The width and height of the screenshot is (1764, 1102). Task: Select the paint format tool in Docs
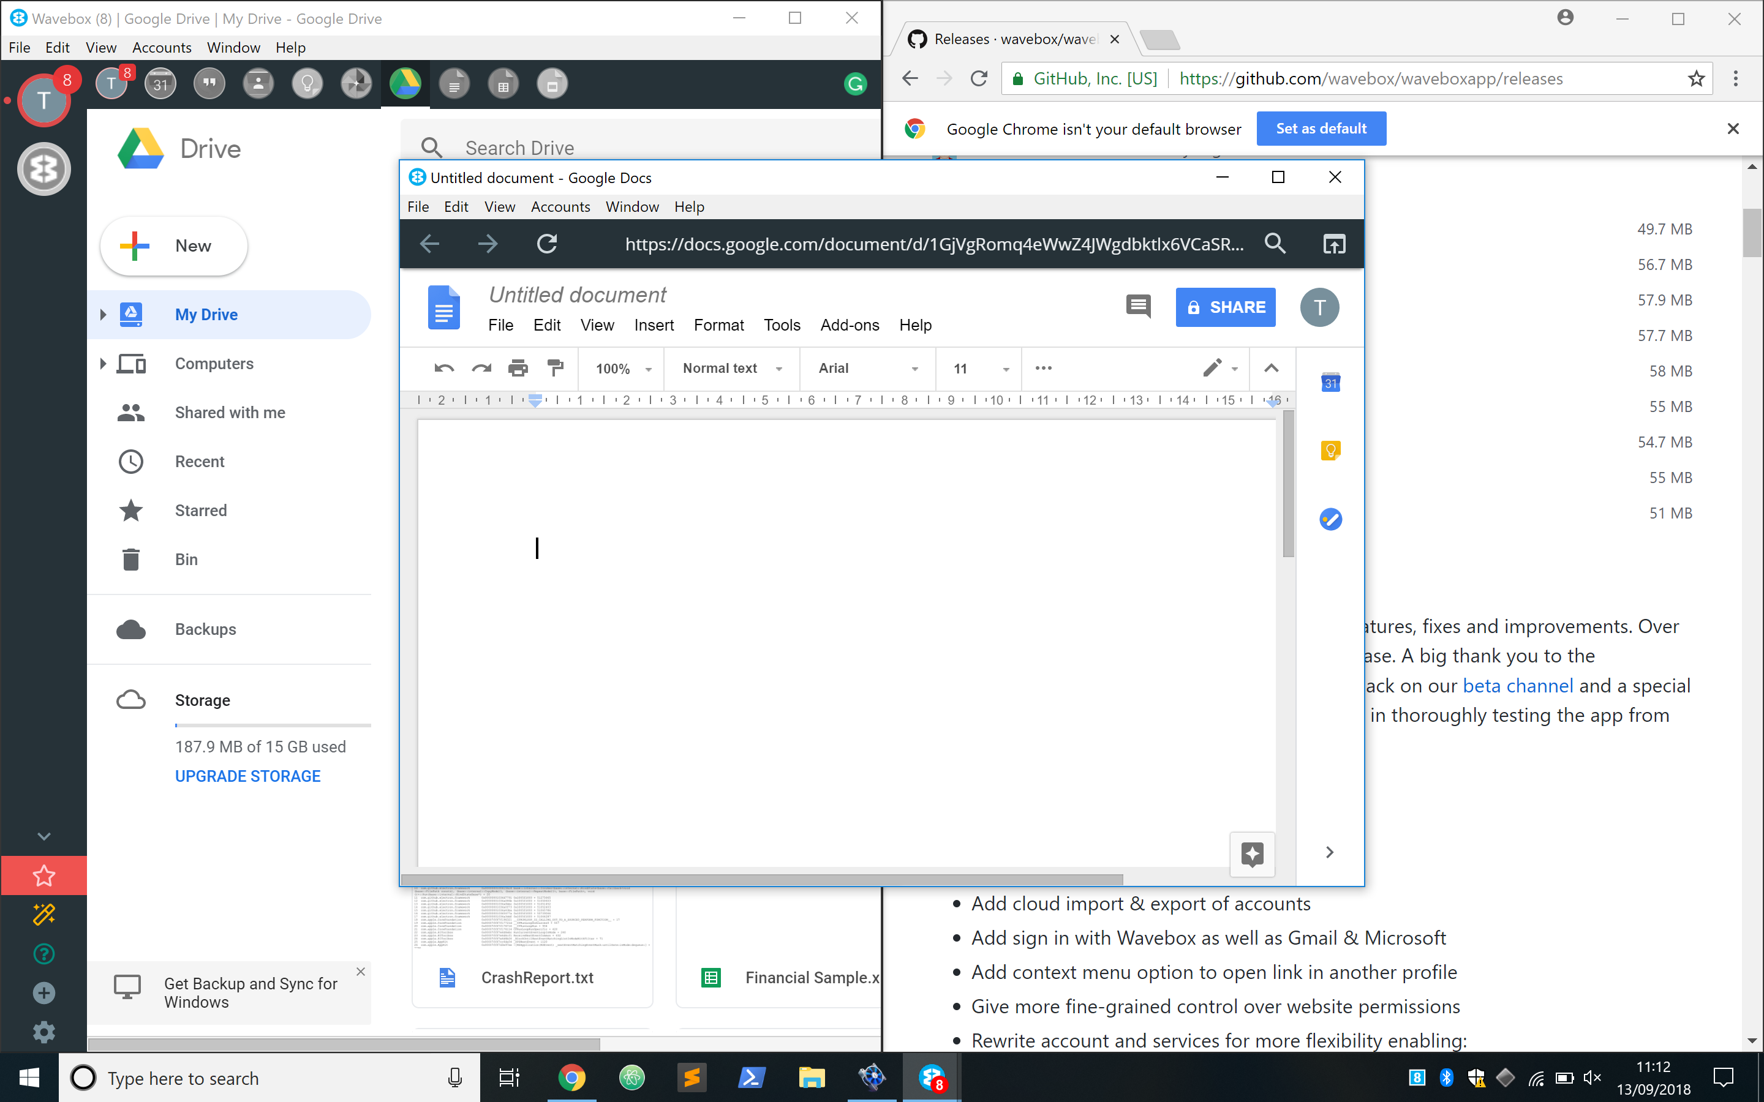556,368
